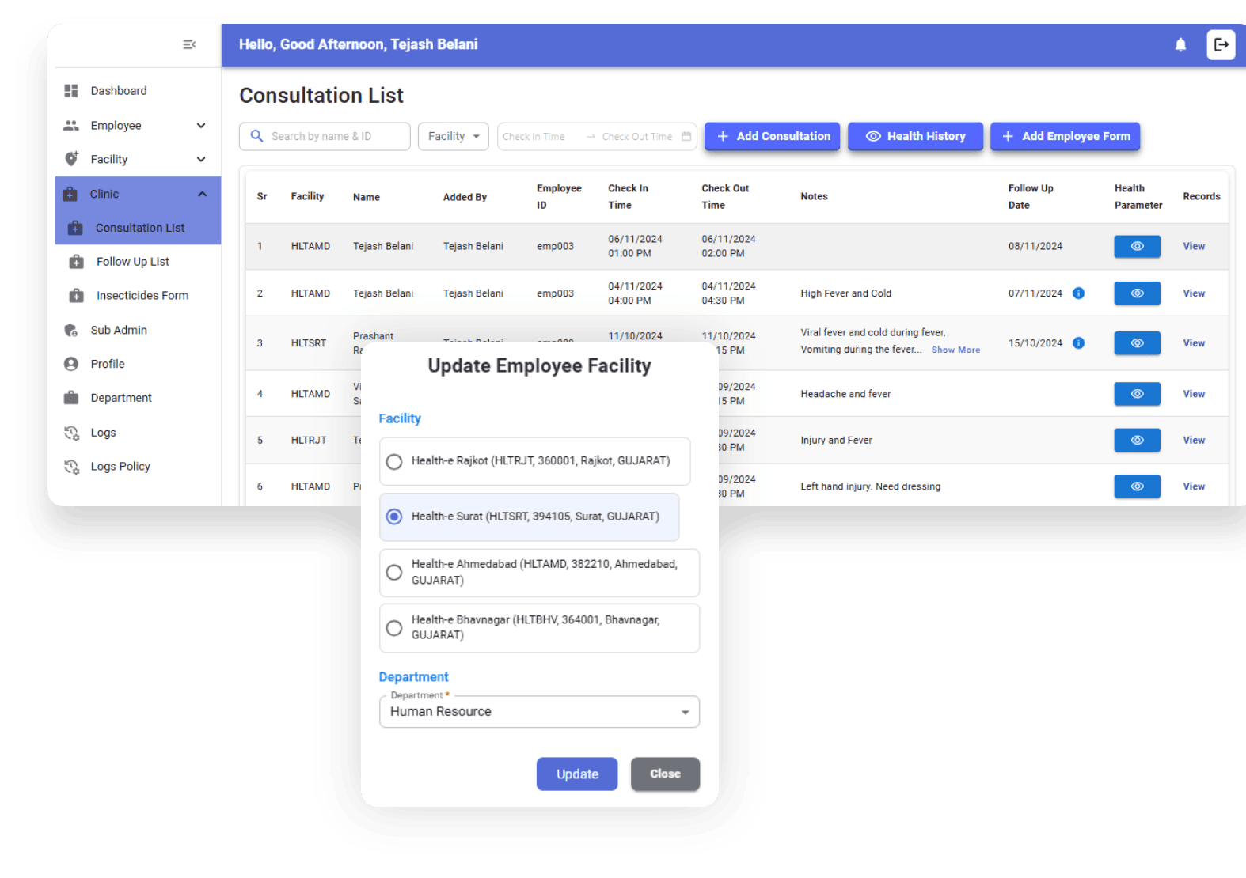The width and height of the screenshot is (1246, 878).
Task: Click the logout icon in header
Action: 1221,45
